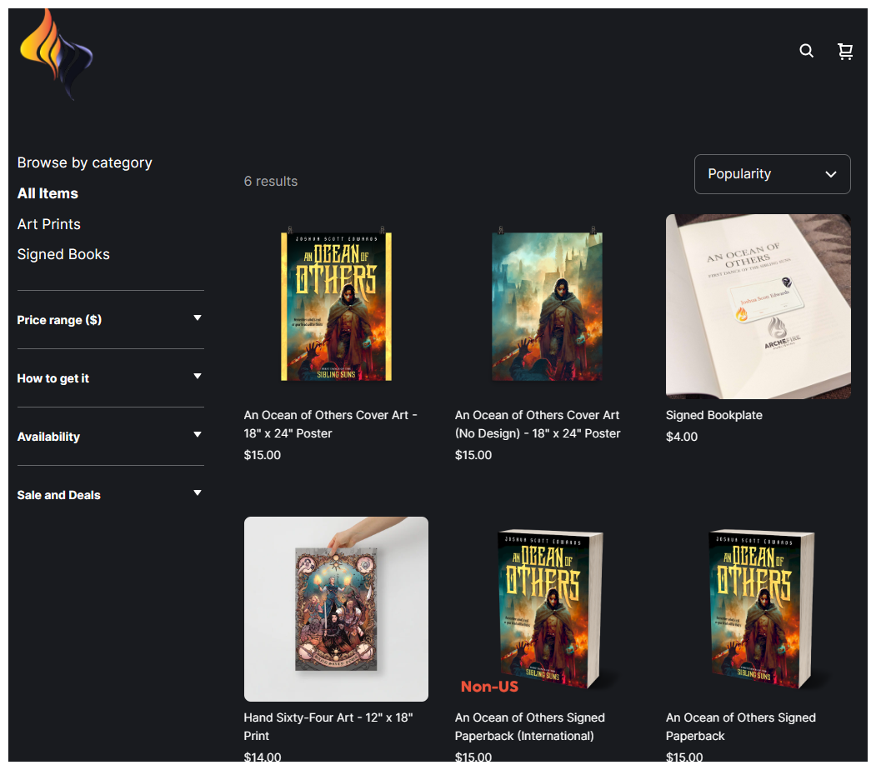This screenshot has height=770, width=876.
Task: Click the 'An Ocean of Others Cover Art (No Design)' title
Action: (538, 424)
